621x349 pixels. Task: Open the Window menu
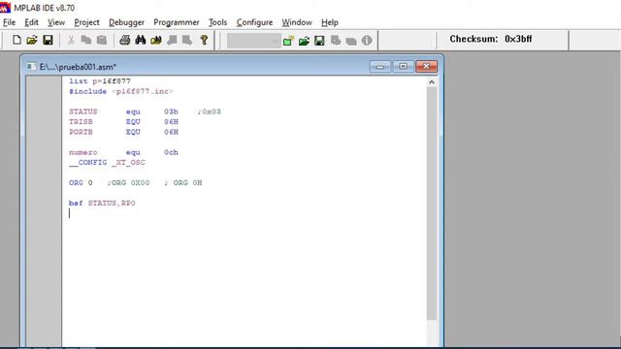tap(297, 22)
